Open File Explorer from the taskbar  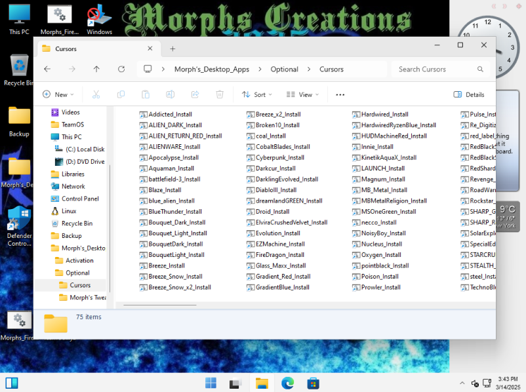click(x=262, y=383)
